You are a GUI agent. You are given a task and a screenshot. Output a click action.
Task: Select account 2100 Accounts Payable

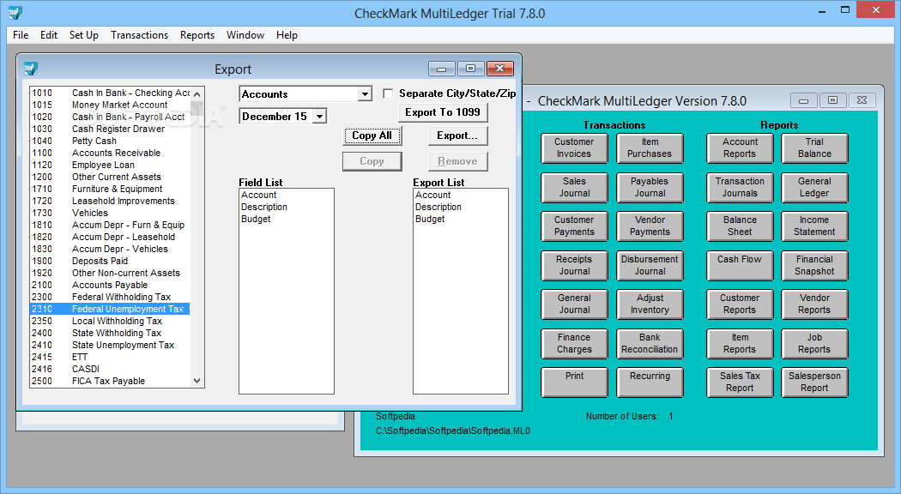click(x=110, y=285)
